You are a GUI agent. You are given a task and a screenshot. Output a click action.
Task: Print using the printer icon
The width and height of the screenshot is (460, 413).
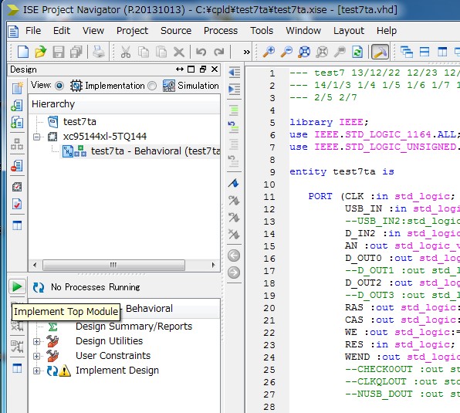[99, 52]
